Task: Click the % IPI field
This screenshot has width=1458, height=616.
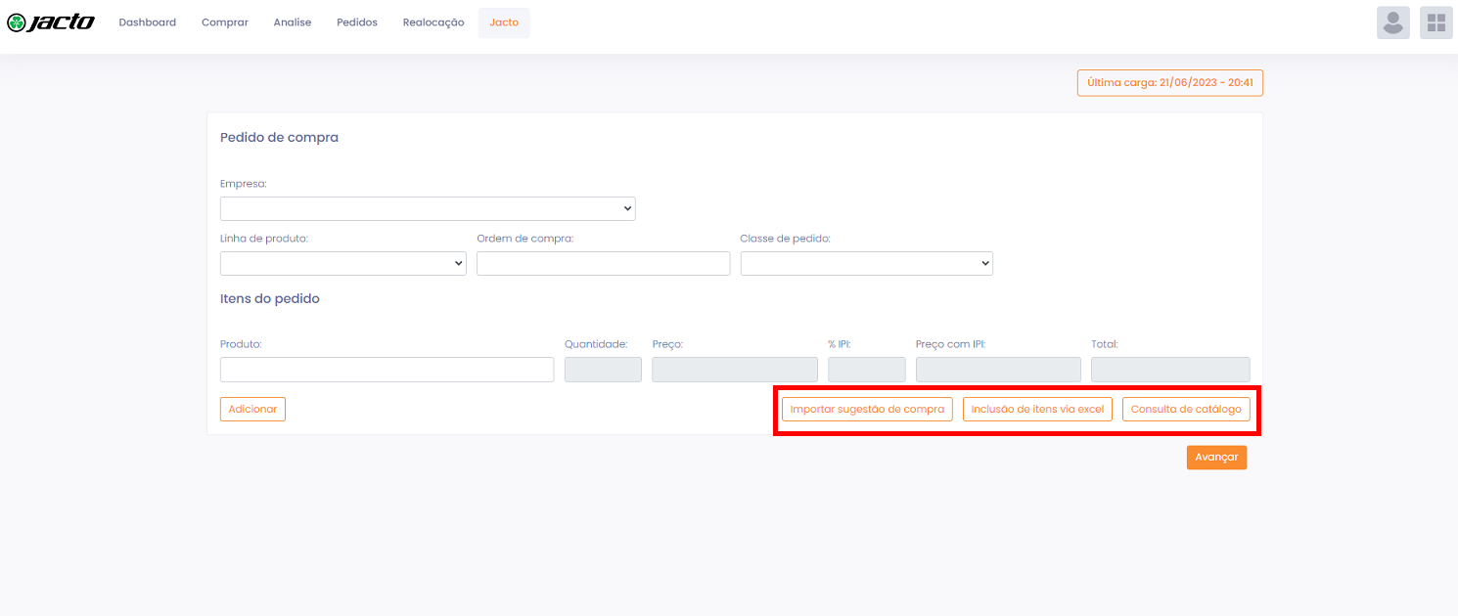Action: 867,370
